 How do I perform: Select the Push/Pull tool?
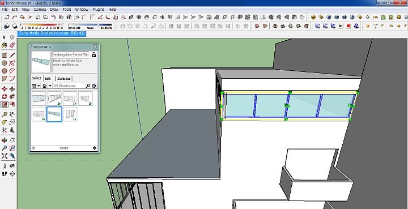(x=12, y=89)
